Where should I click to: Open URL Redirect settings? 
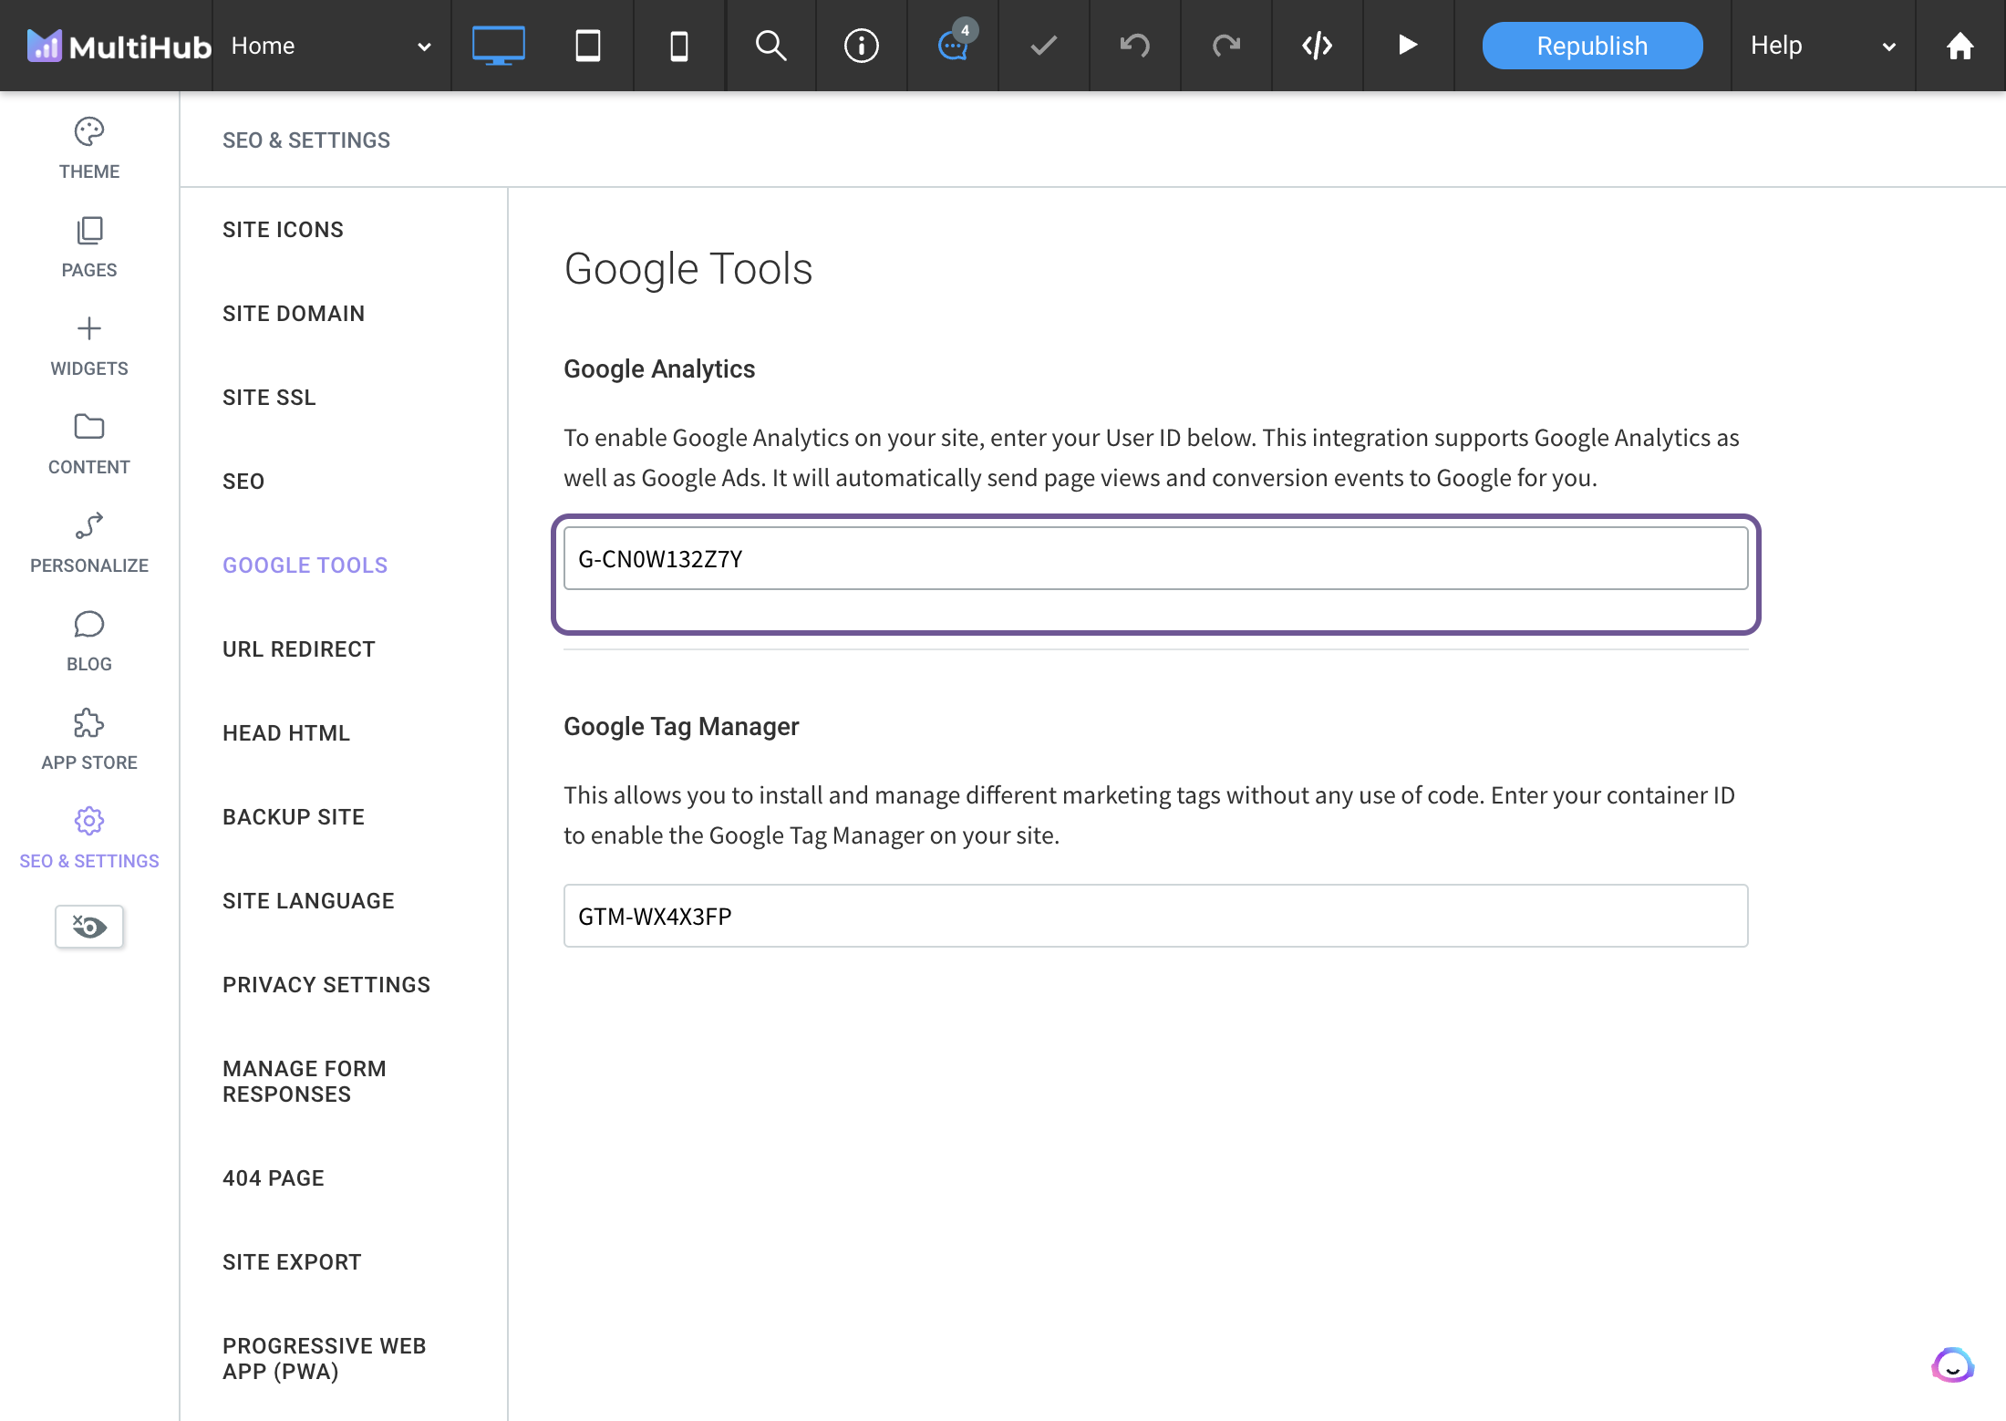[x=299, y=649]
